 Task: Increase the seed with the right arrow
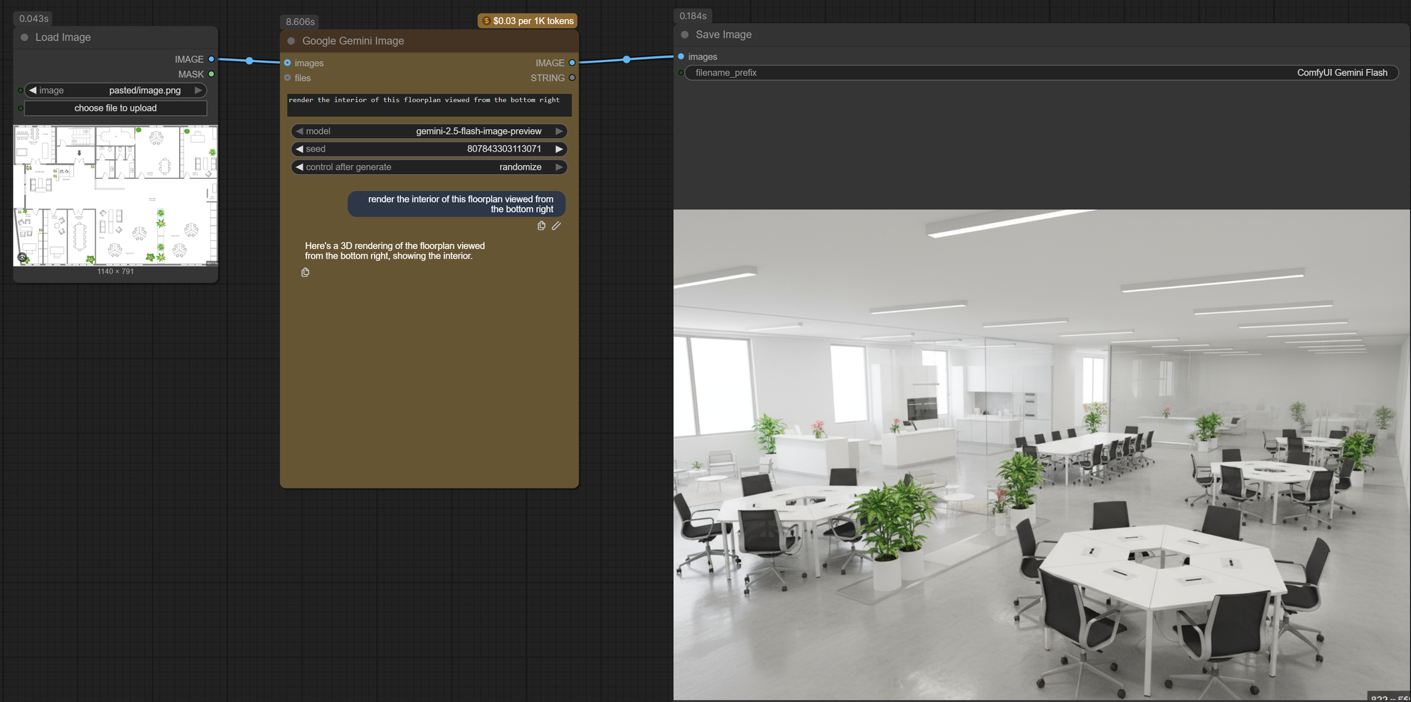tap(559, 149)
